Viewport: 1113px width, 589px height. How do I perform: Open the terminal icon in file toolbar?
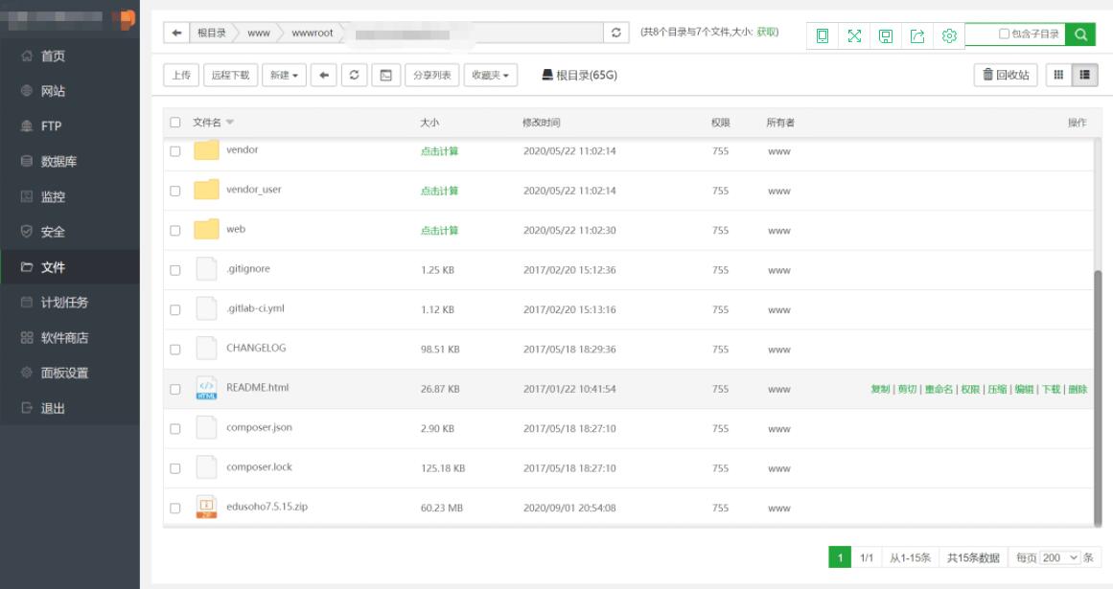(x=386, y=75)
